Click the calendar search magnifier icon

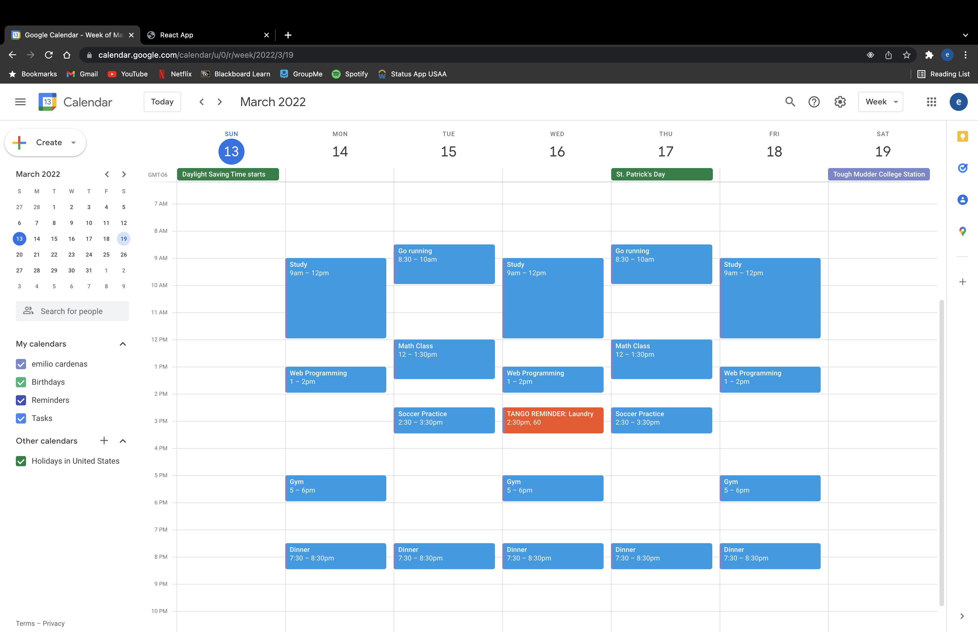pyautogui.click(x=790, y=102)
